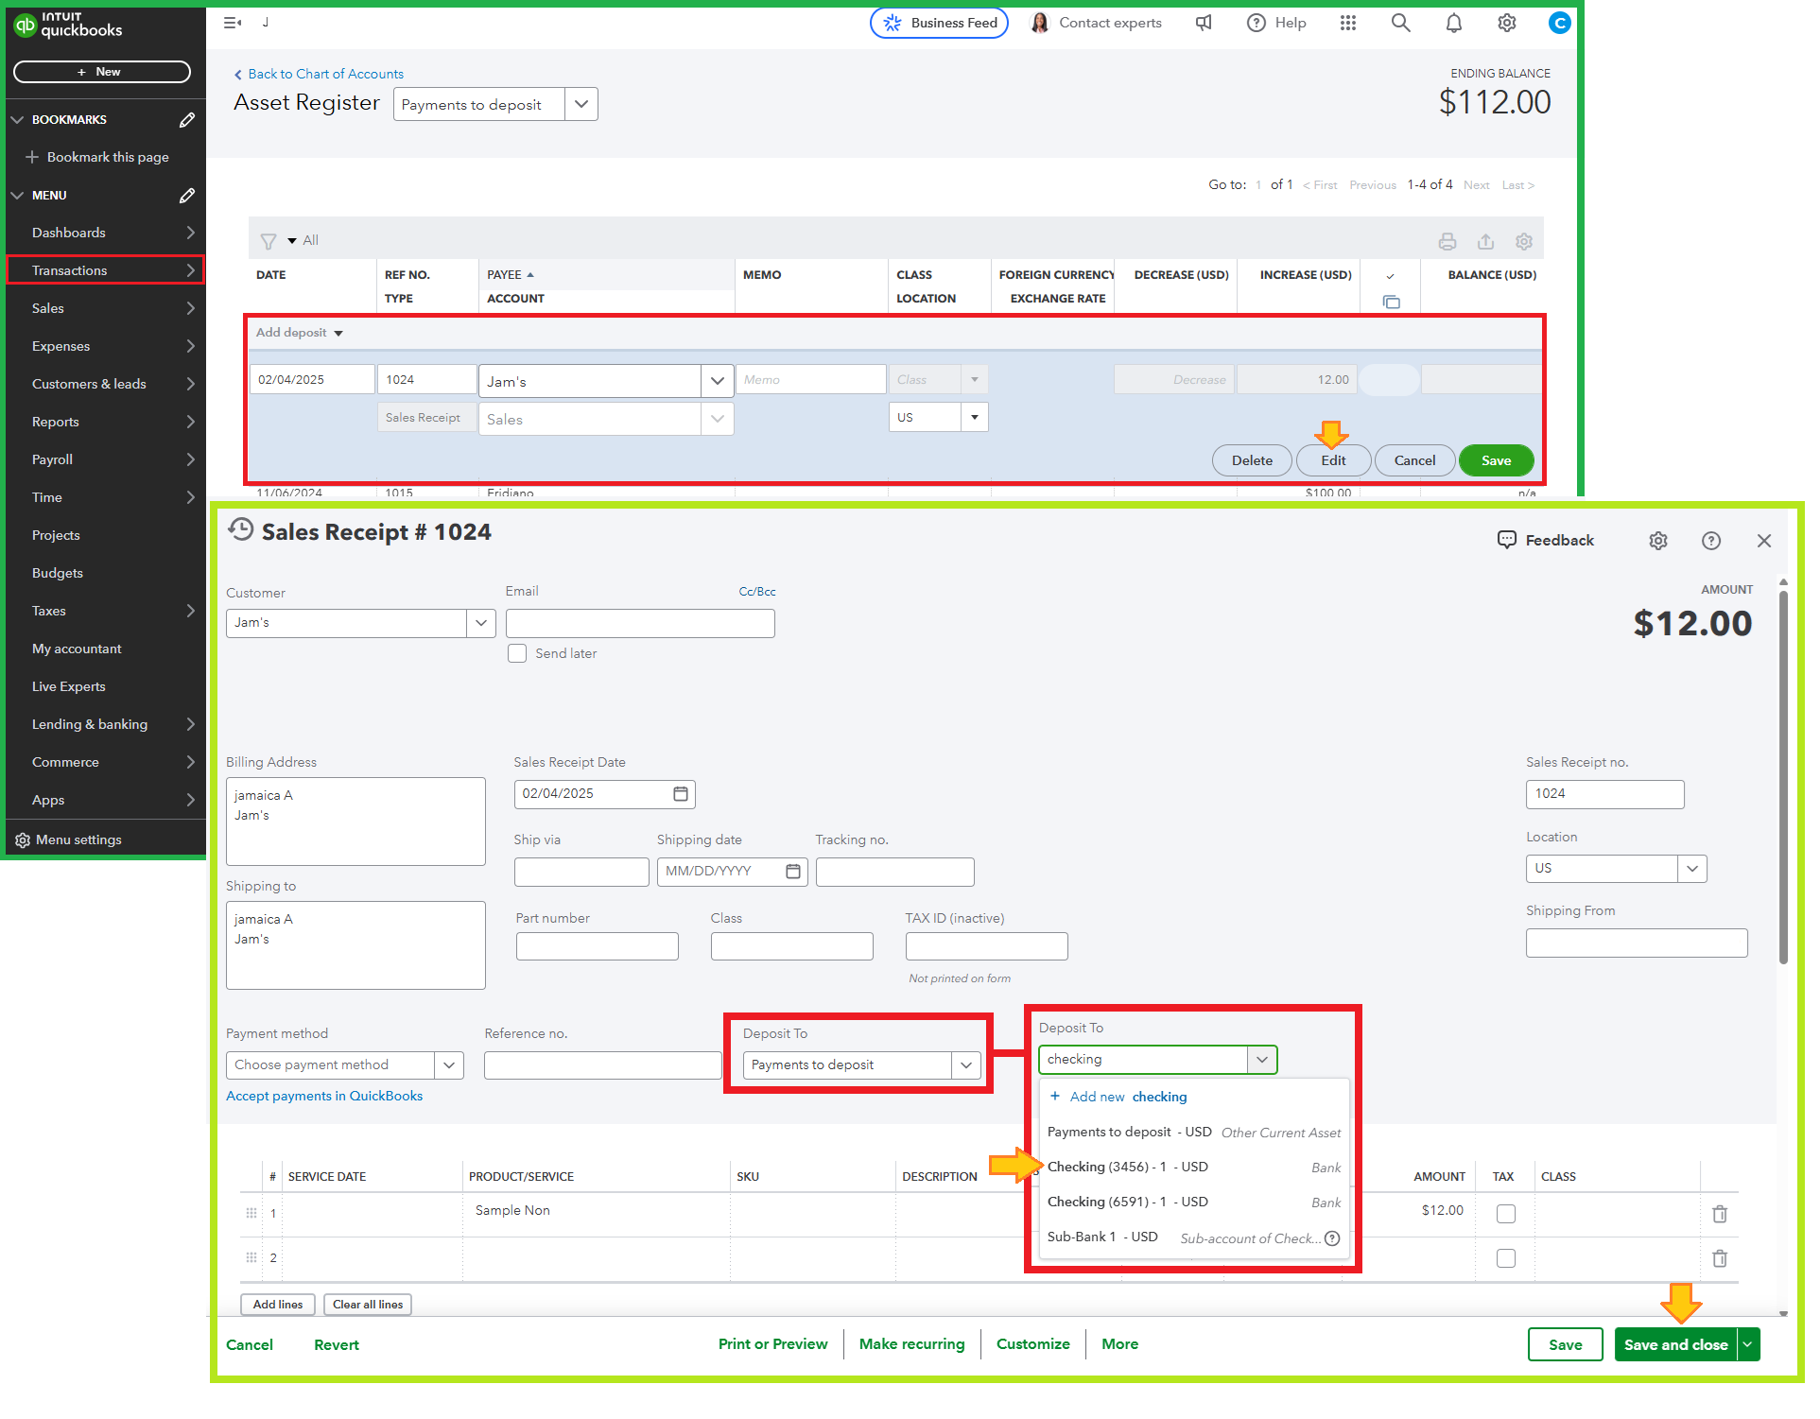
Task: Delete line 2 with trash icon
Action: click(x=1720, y=1258)
